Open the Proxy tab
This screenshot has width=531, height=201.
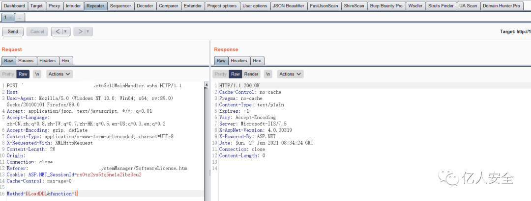click(54, 6)
